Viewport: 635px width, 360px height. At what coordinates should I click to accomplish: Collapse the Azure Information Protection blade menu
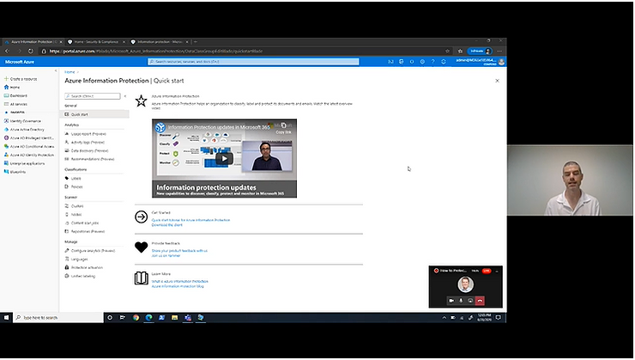coord(126,96)
